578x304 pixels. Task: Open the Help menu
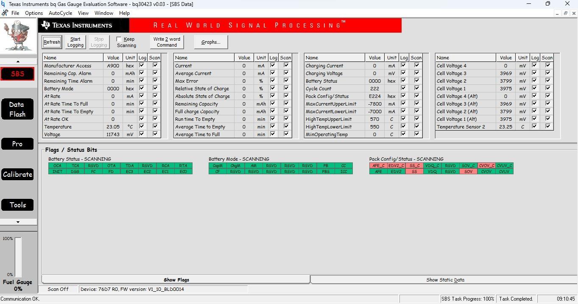tap(124, 13)
